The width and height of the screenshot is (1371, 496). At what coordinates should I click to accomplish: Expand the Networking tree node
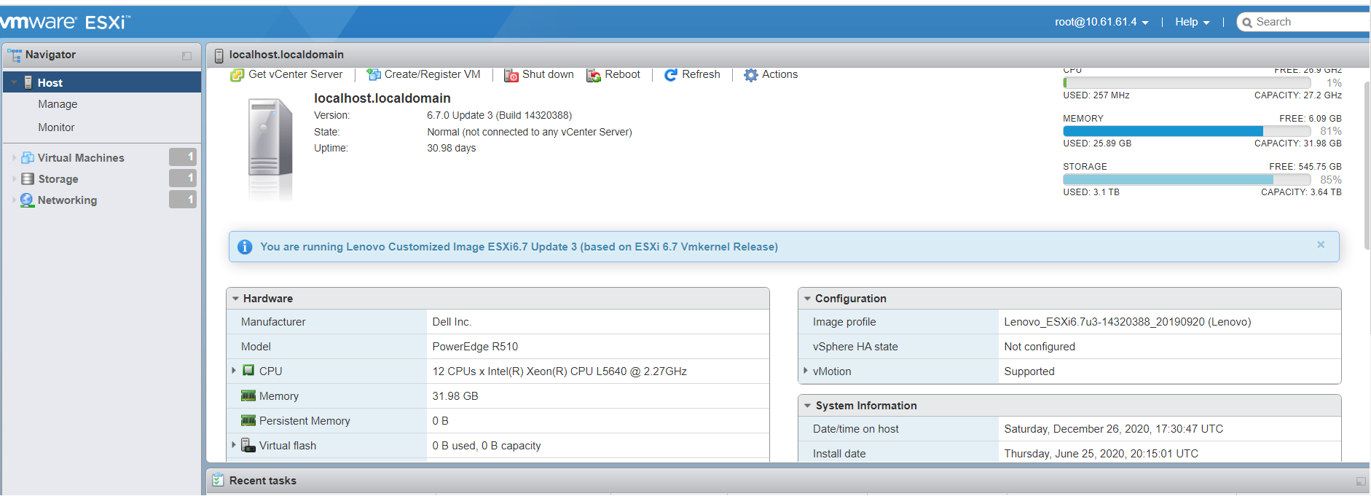(x=14, y=200)
